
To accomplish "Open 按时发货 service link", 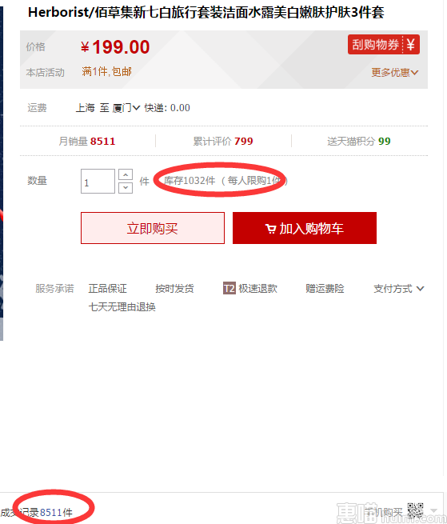I will [174, 289].
